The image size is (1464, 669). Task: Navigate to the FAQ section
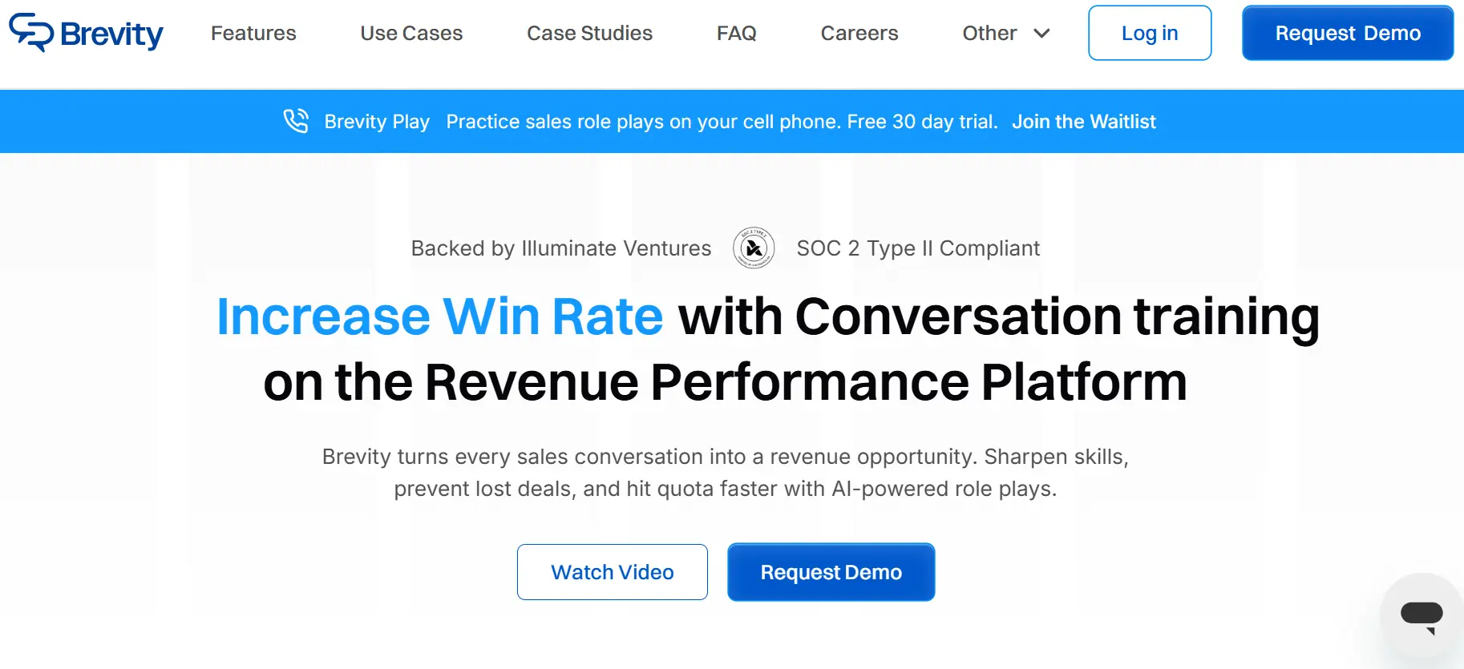pos(736,34)
